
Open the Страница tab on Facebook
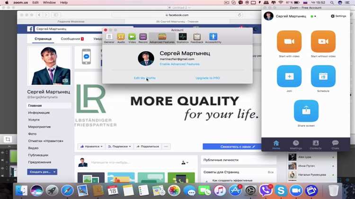click(x=43, y=39)
